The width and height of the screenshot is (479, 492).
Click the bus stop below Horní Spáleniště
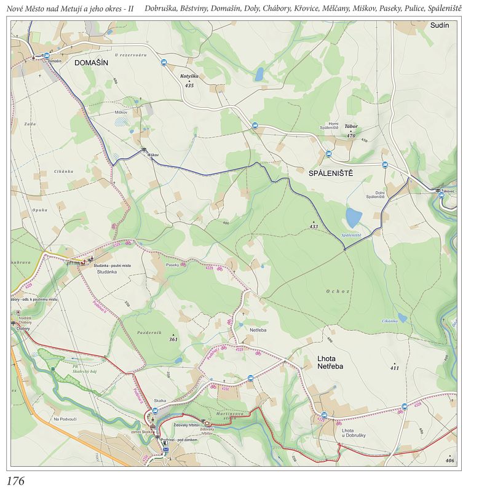click(x=328, y=154)
